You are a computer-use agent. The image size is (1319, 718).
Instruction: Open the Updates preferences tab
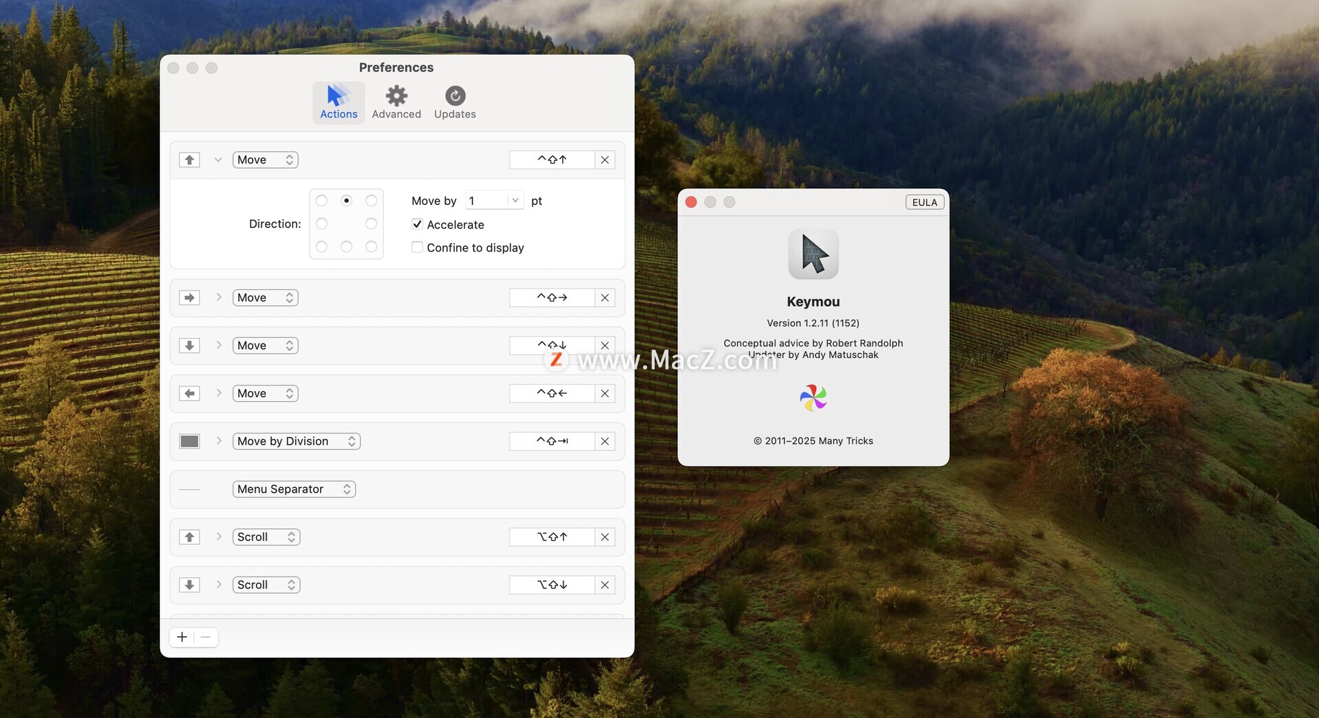[x=455, y=102]
